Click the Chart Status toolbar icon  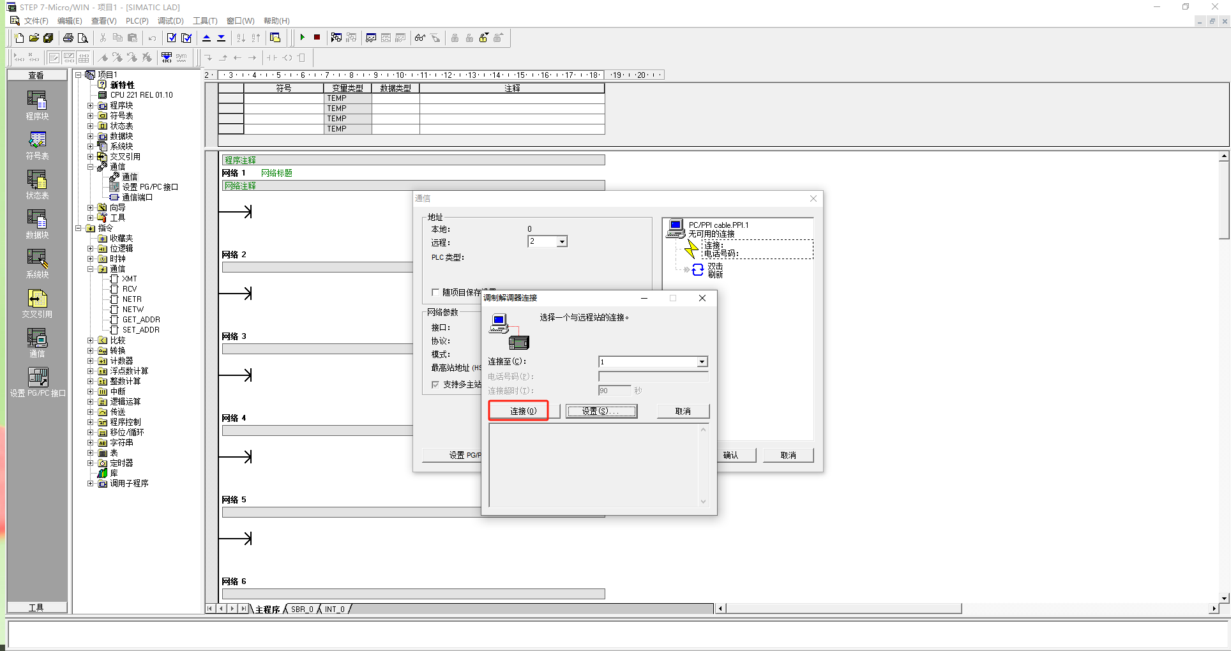pyautogui.click(x=371, y=38)
